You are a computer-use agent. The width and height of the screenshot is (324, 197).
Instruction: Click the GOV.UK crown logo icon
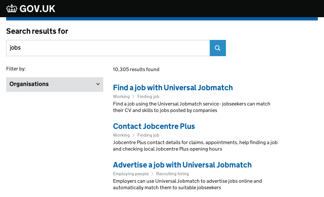pyautogui.click(x=12, y=8)
